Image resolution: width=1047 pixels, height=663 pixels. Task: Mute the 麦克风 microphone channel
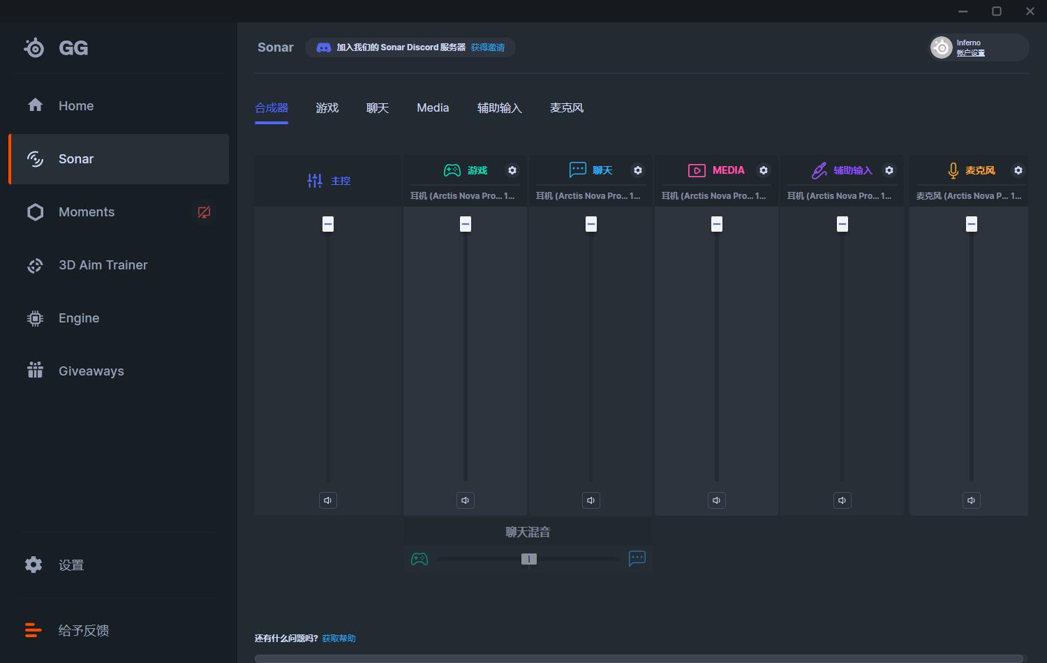(971, 500)
